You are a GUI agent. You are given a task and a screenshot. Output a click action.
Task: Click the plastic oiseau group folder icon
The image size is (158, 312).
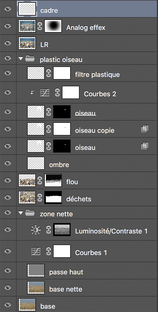coord(30,59)
